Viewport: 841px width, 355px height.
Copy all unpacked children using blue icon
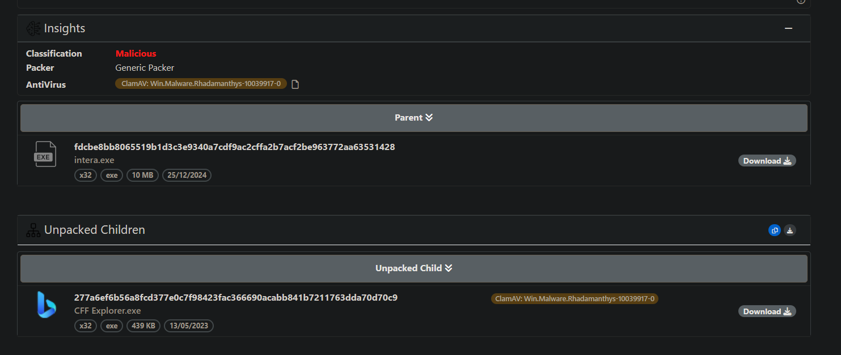pos(774,230)
